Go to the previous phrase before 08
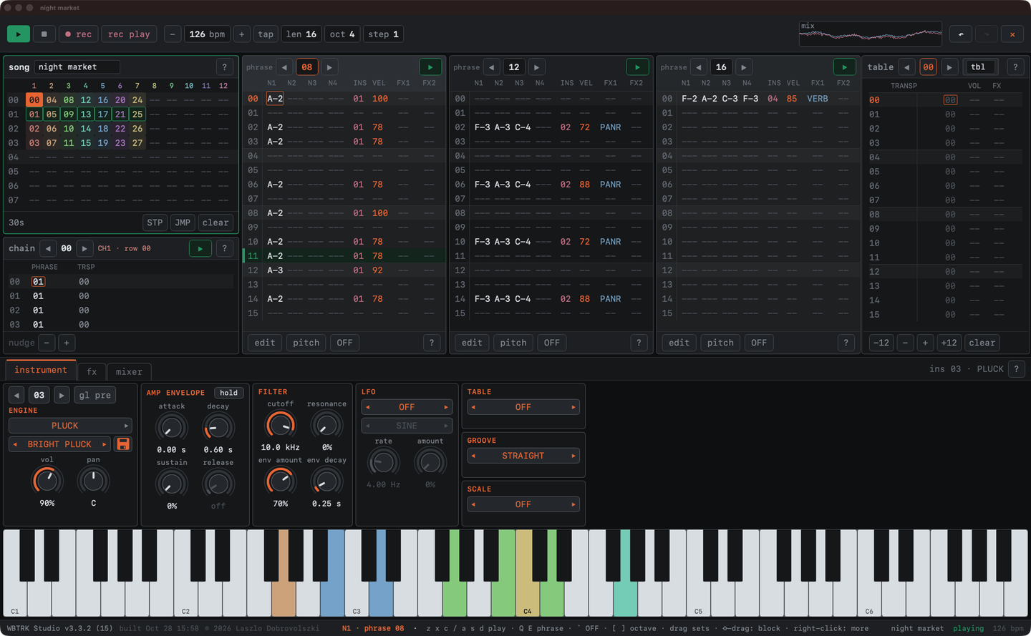Screen dimensions: 1031x636 click(x=284, y=67)
